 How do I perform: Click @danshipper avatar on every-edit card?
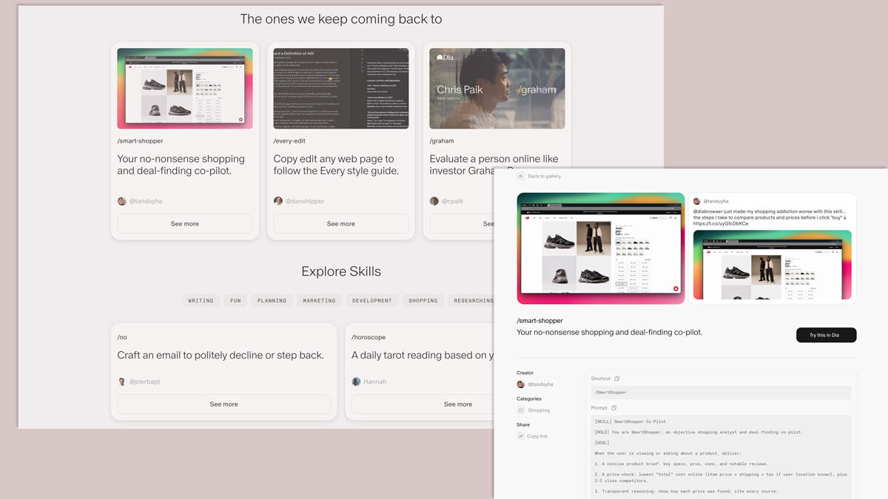278,201
